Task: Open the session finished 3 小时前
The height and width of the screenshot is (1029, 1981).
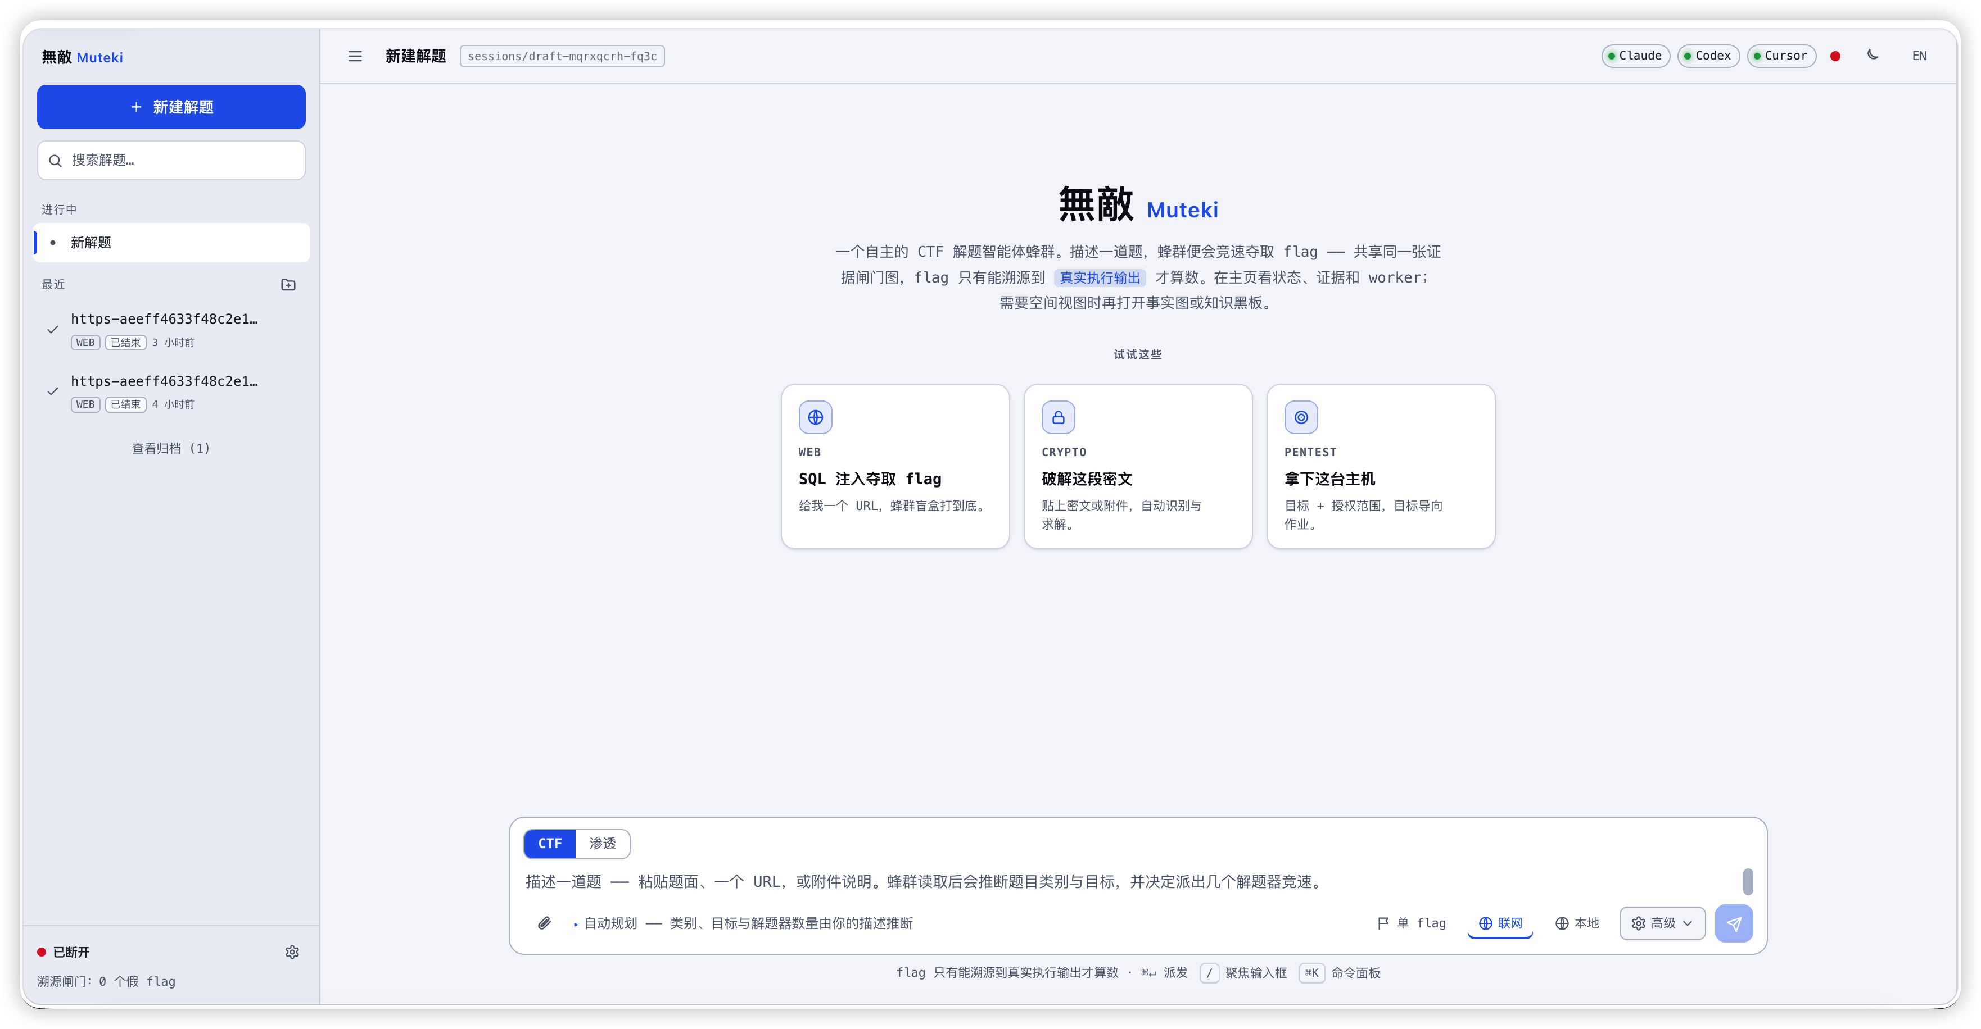Action: point(171,330)
